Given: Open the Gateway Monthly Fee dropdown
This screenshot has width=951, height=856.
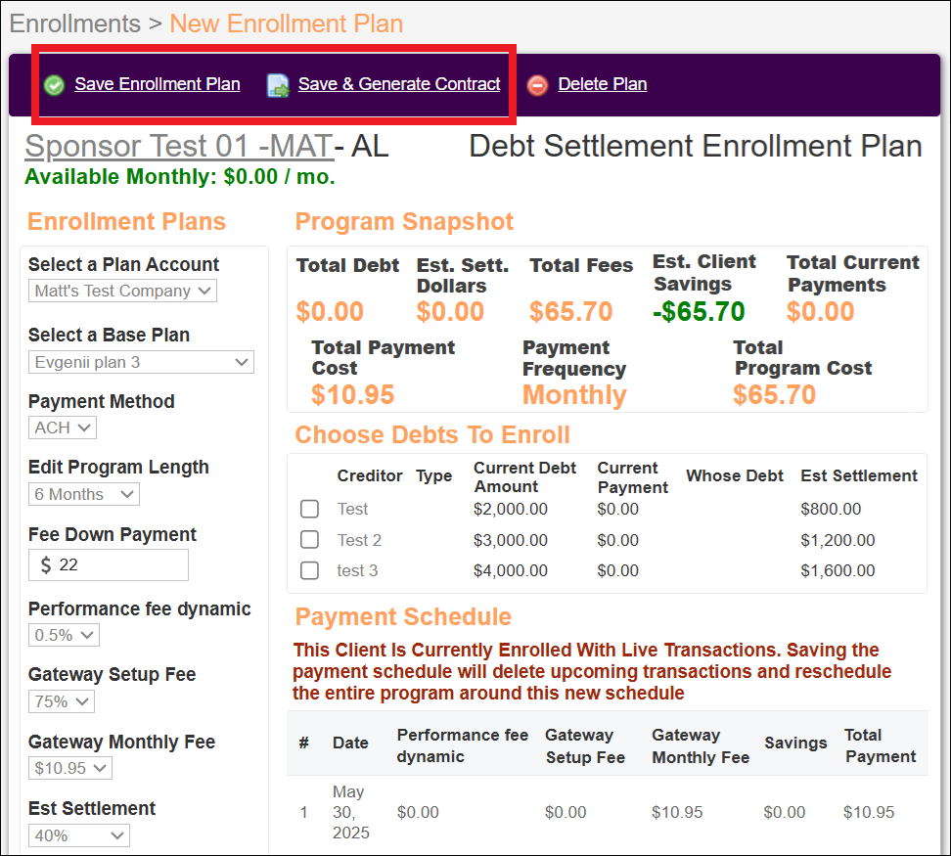Looking at the screenshot, I should [x=70, y=768].
